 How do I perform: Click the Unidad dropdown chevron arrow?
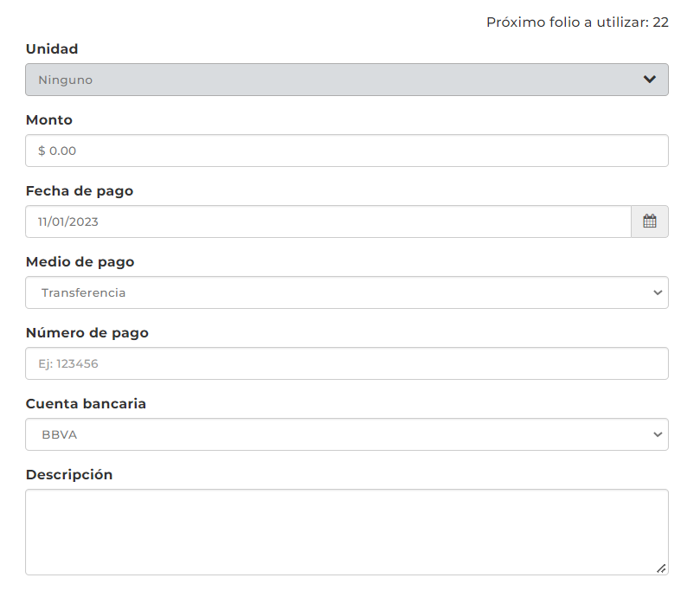pos(650,80)
